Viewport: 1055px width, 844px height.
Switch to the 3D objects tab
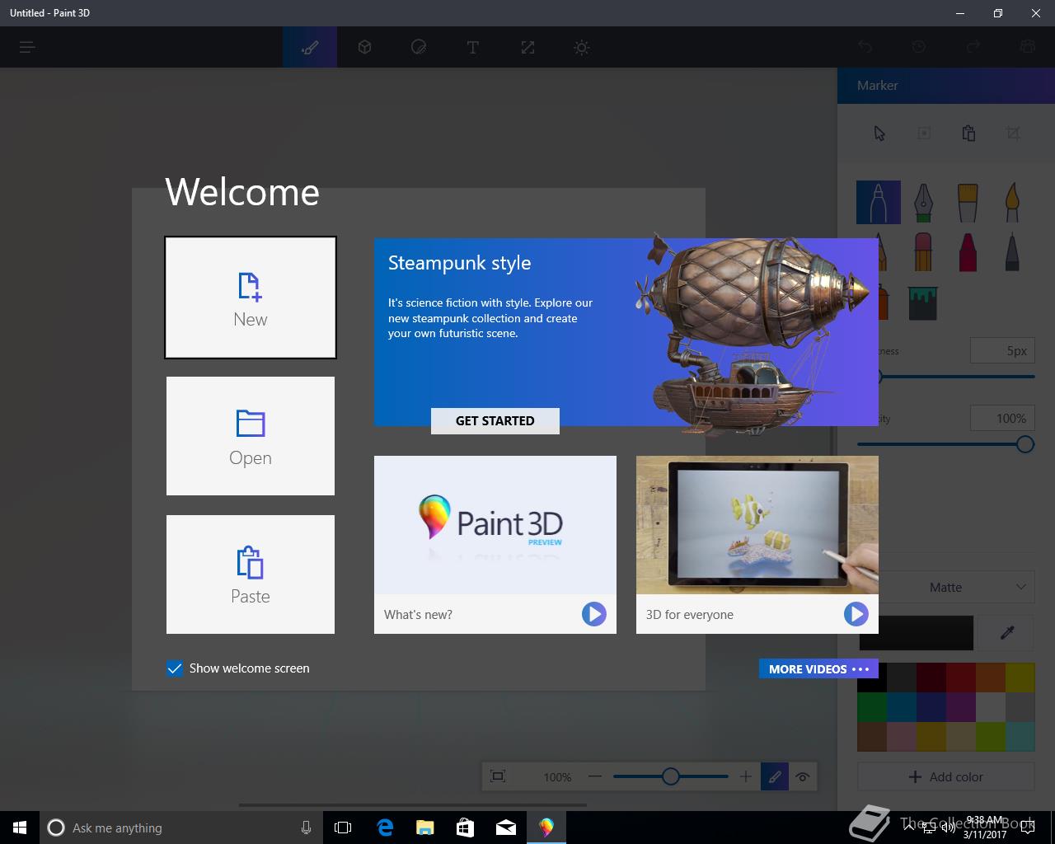(364, 47)
